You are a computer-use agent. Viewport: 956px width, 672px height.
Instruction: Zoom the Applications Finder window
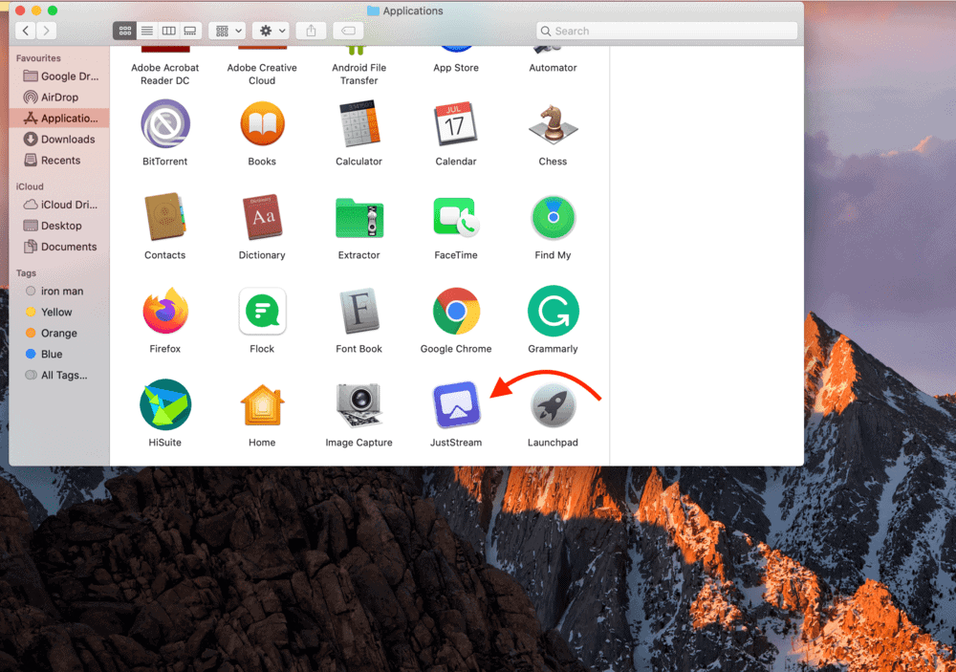coord(53,11)
